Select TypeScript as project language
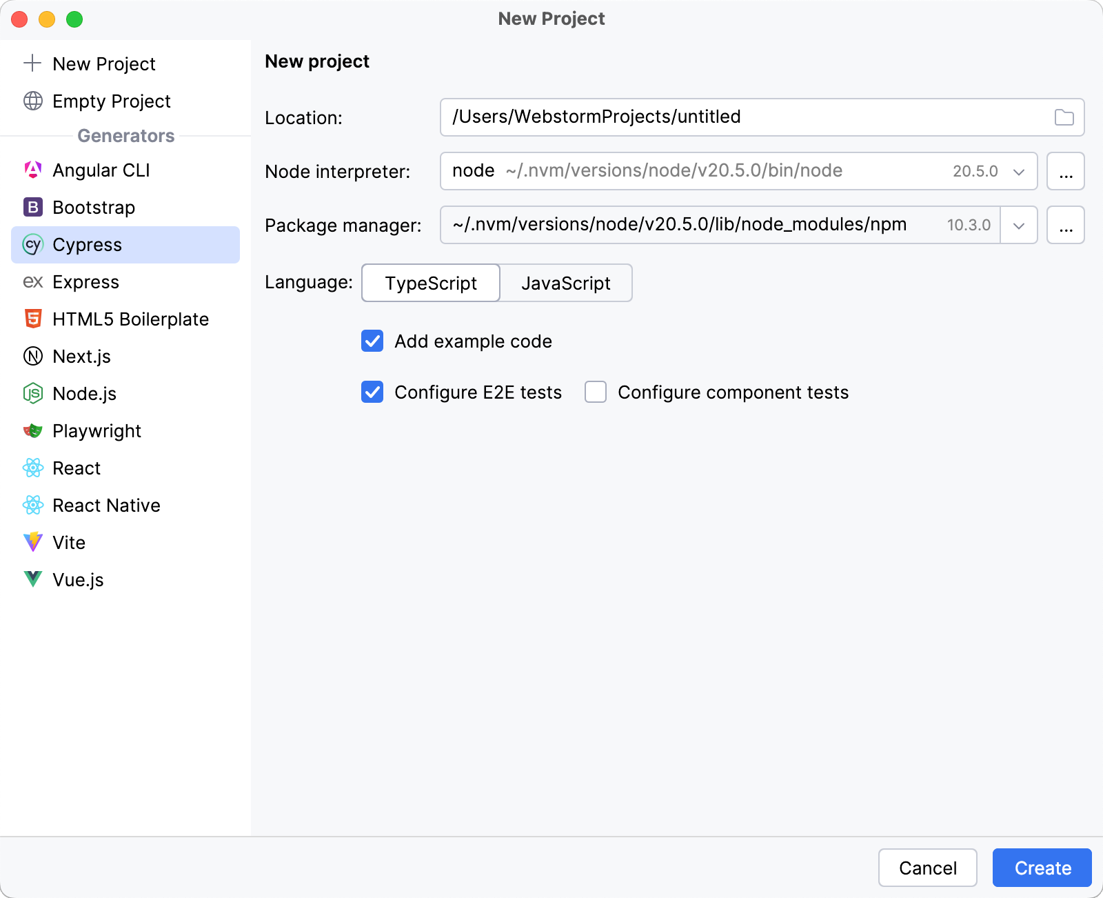 pos(430,283)
